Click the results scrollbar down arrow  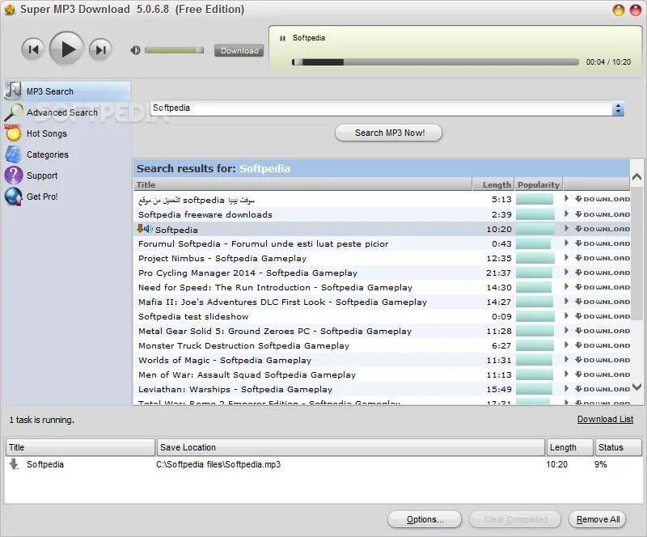(x=636, y=387)
